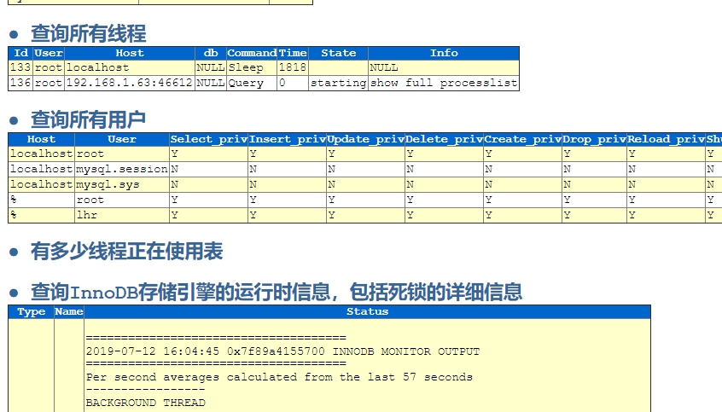Click the 有多少线程正在使用表 heading
This screenshot has height=412, width=722.
point(126,251)
